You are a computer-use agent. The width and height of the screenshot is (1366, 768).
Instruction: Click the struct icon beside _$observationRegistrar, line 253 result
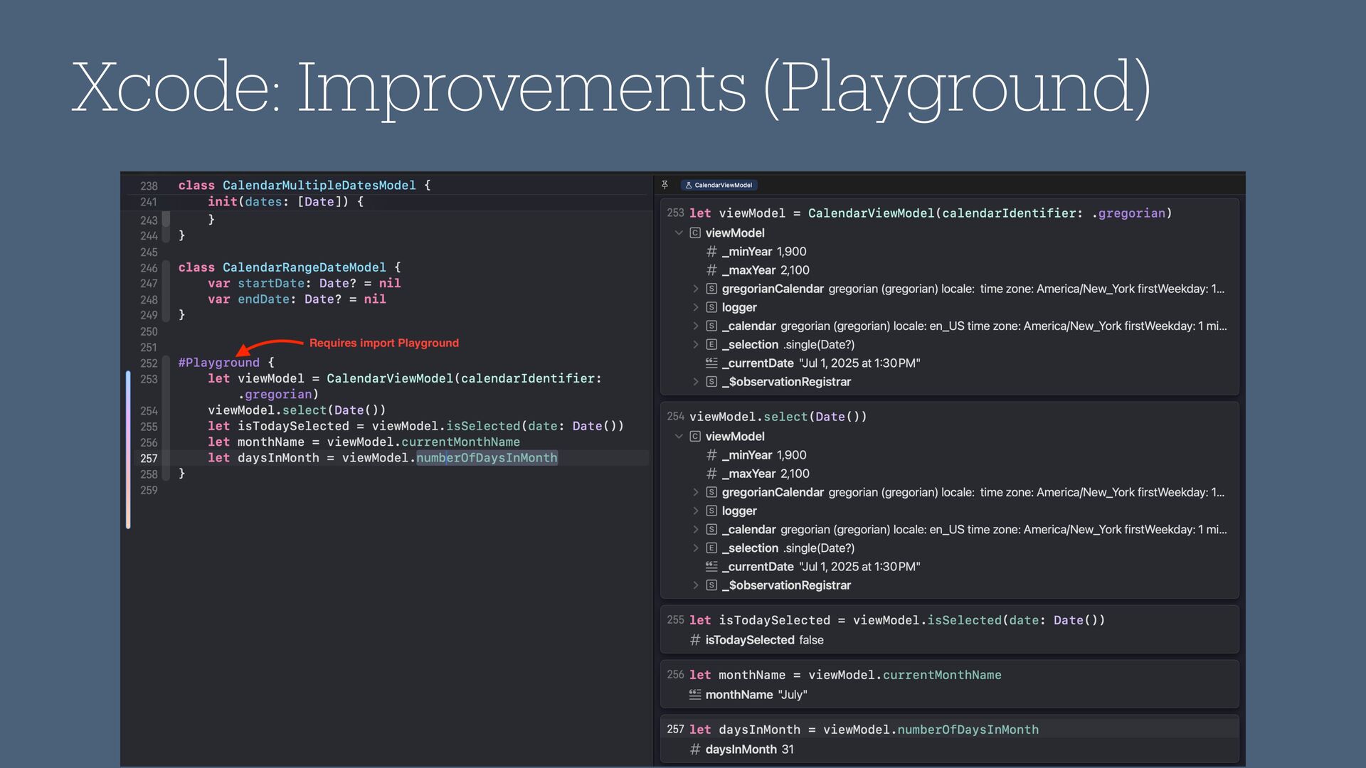[711, 381]
